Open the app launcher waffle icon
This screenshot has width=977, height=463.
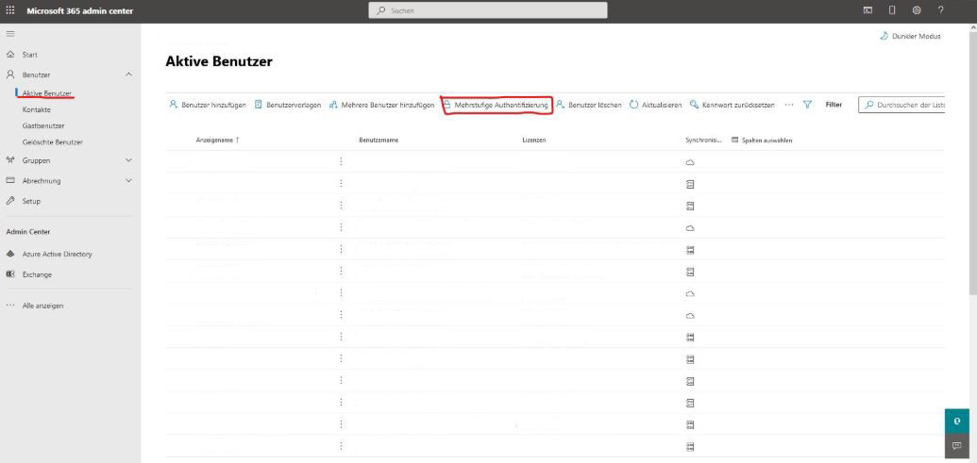click(x=11, y=10)
